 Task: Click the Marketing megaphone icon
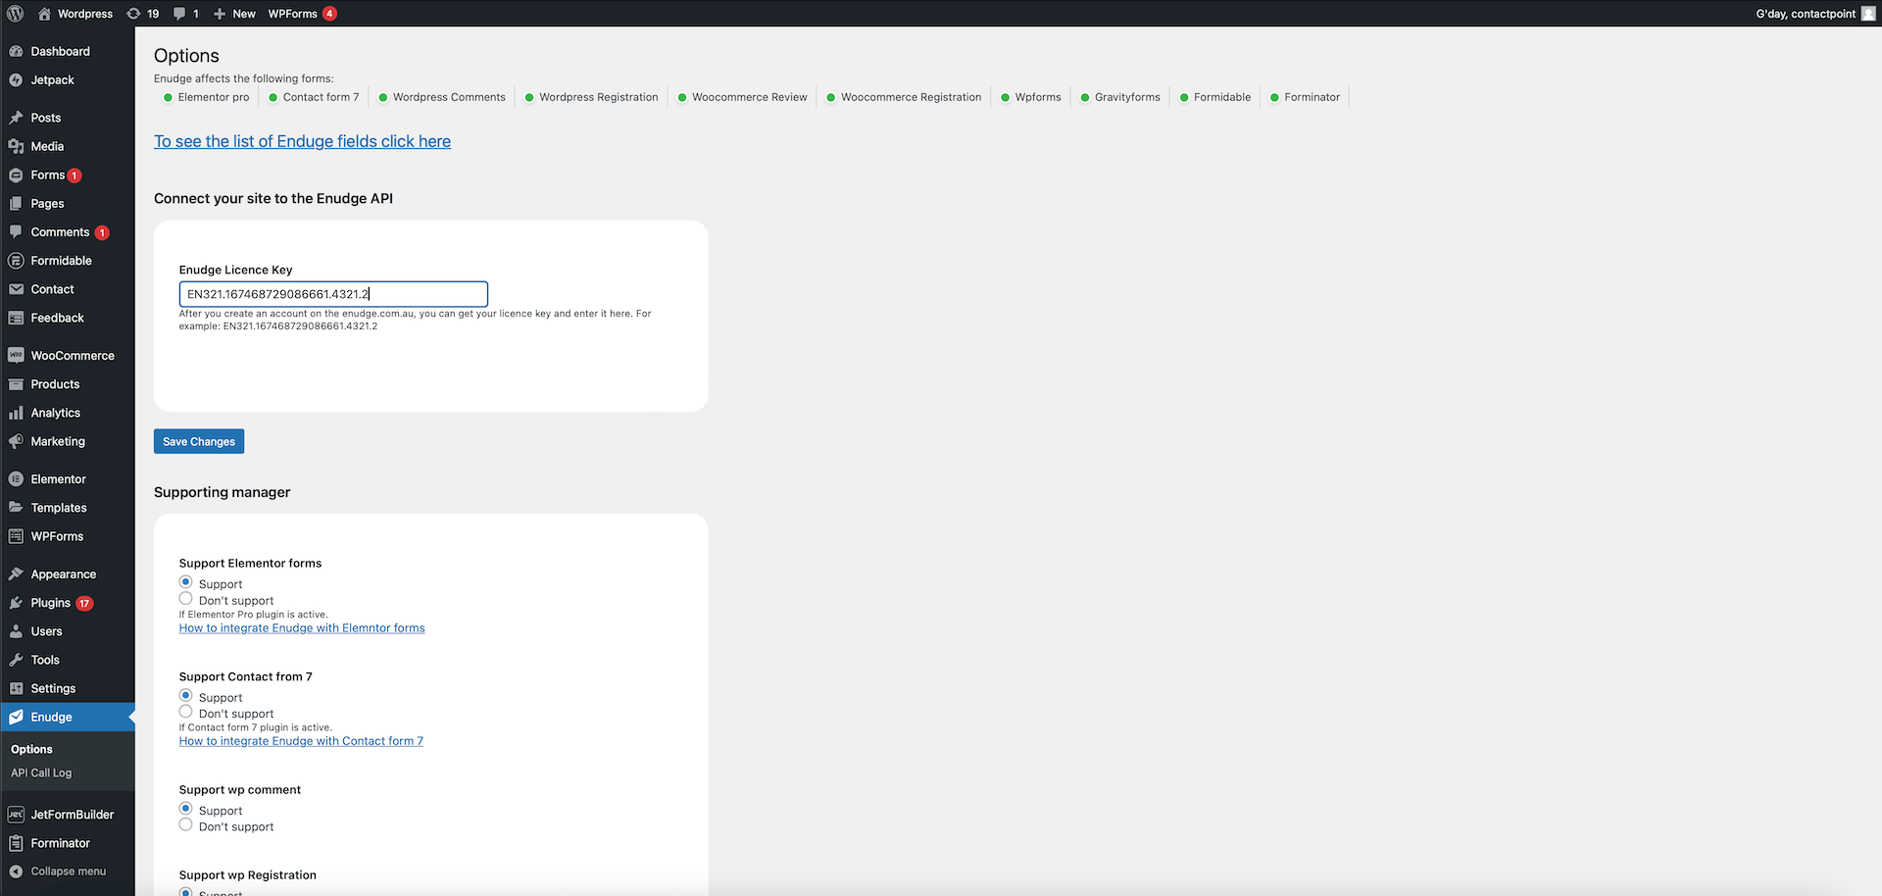pos(16,441)
